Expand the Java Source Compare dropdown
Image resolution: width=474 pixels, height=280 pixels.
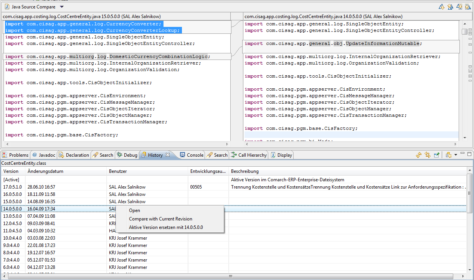click(x=62, y=7)
